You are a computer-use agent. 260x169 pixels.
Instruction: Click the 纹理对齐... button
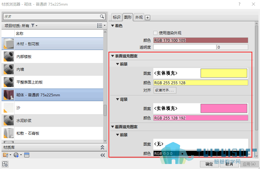coord(165,90)
